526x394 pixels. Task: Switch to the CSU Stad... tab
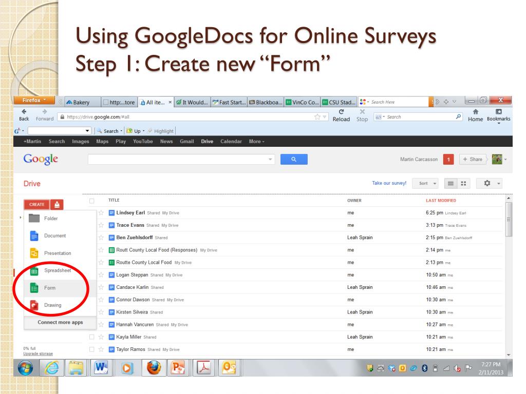coord(339,102)
